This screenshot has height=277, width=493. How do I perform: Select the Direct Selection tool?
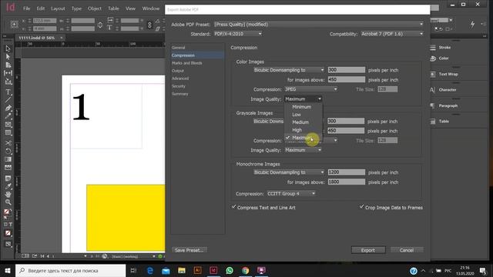click(x=8, y=57)
